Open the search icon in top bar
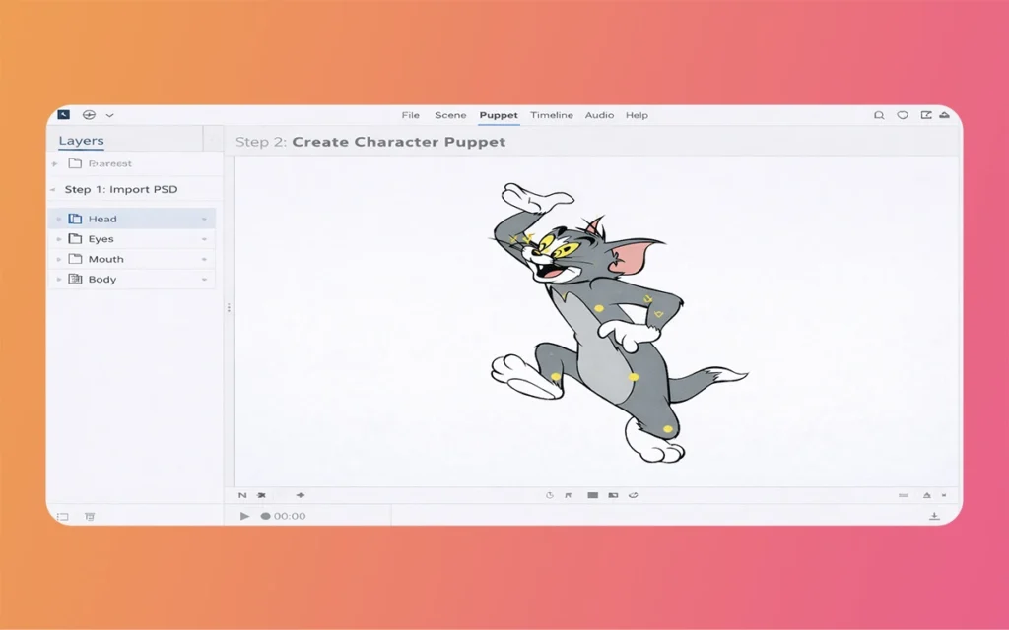 [x=878, y=115]
